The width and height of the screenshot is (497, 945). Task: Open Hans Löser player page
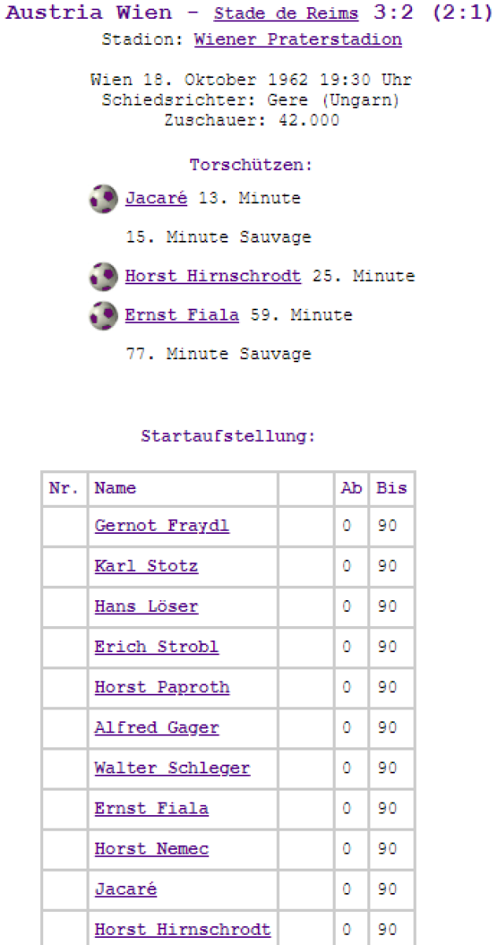click(146, 606)
